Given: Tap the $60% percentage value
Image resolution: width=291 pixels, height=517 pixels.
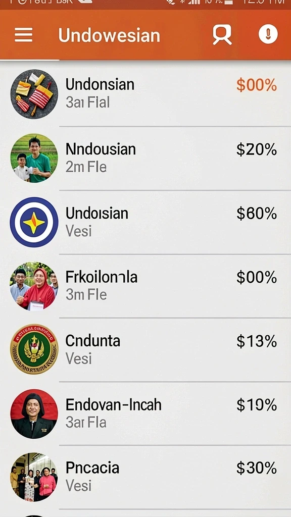Looking at the screenshot, I should (x=257, y=214).
